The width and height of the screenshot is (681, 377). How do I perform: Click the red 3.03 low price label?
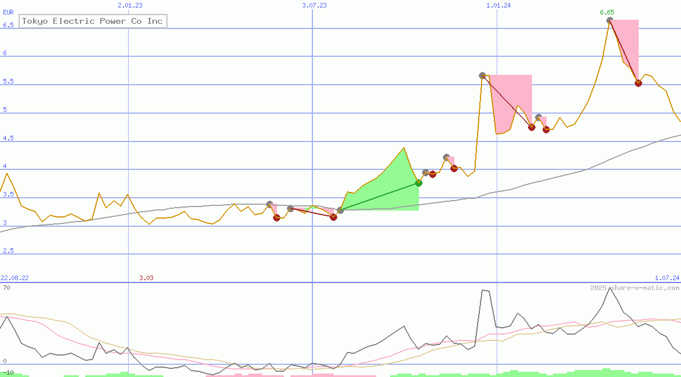147,278
